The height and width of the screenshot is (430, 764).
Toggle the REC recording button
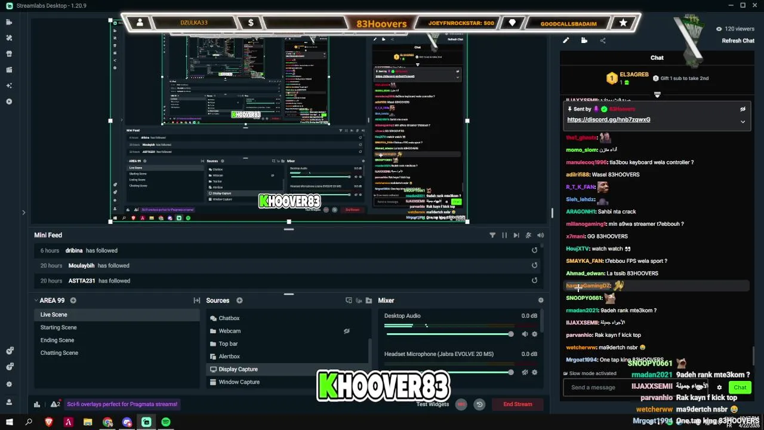tap(461, 404)
